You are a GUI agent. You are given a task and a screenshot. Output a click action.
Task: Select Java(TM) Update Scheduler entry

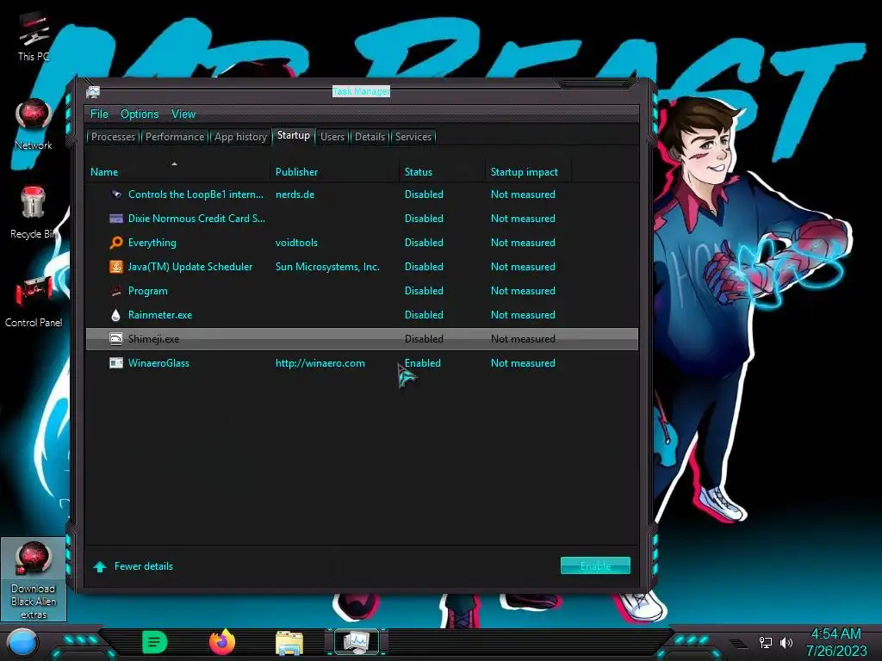click(190, 267)
